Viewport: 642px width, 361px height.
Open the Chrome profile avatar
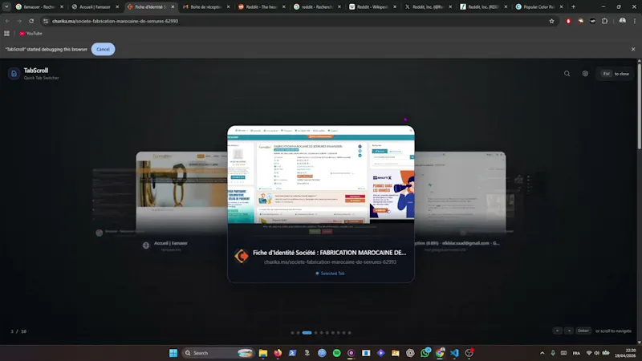pos(623,21)
